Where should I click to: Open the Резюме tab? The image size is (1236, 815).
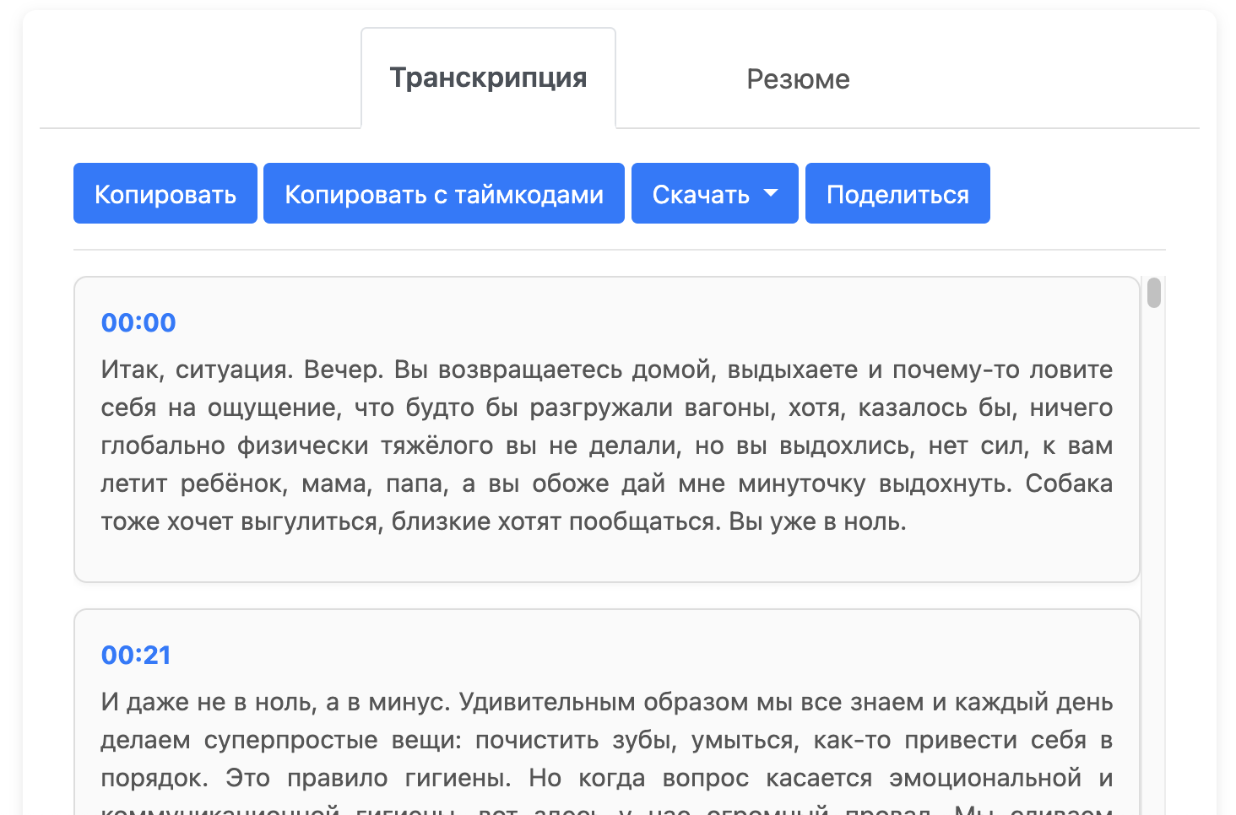[x=798, y=79]
